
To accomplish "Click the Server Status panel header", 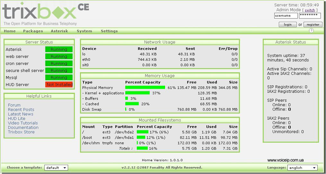I will [39, 42].
